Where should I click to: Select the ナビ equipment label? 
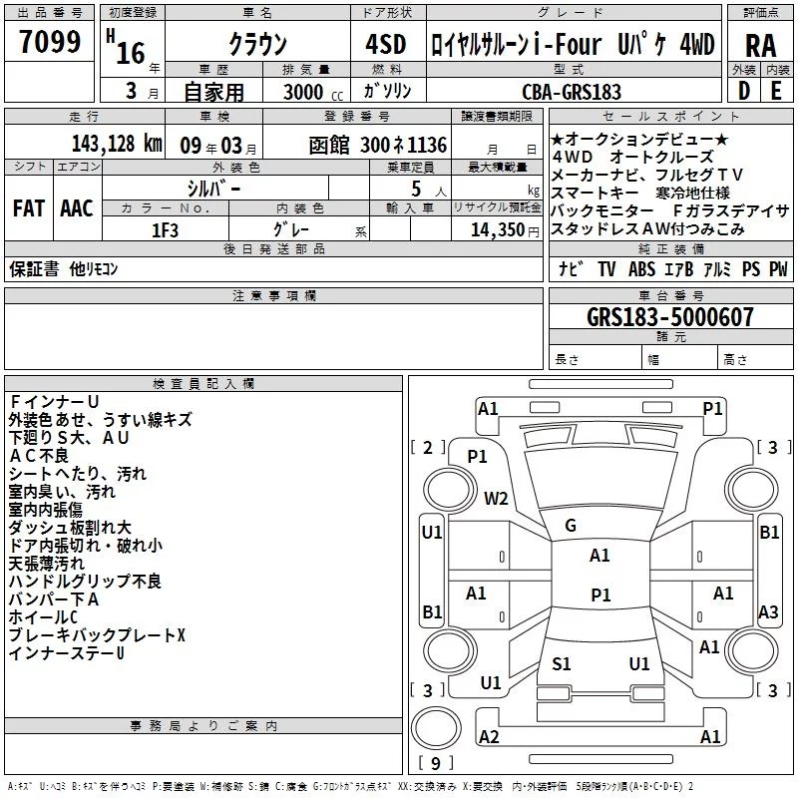(x=571, y=268)
